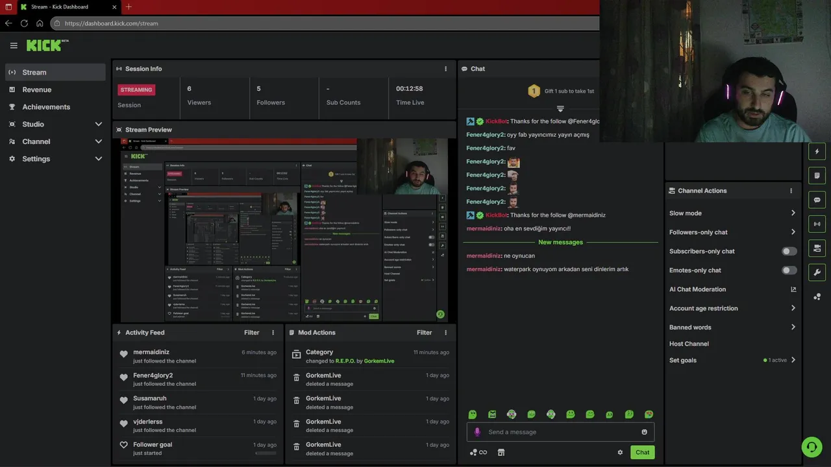Collapse chat header arrow under gift banner
Image resolution: width=831 pixels, height=467 pixels.
(x=560, y=108)
